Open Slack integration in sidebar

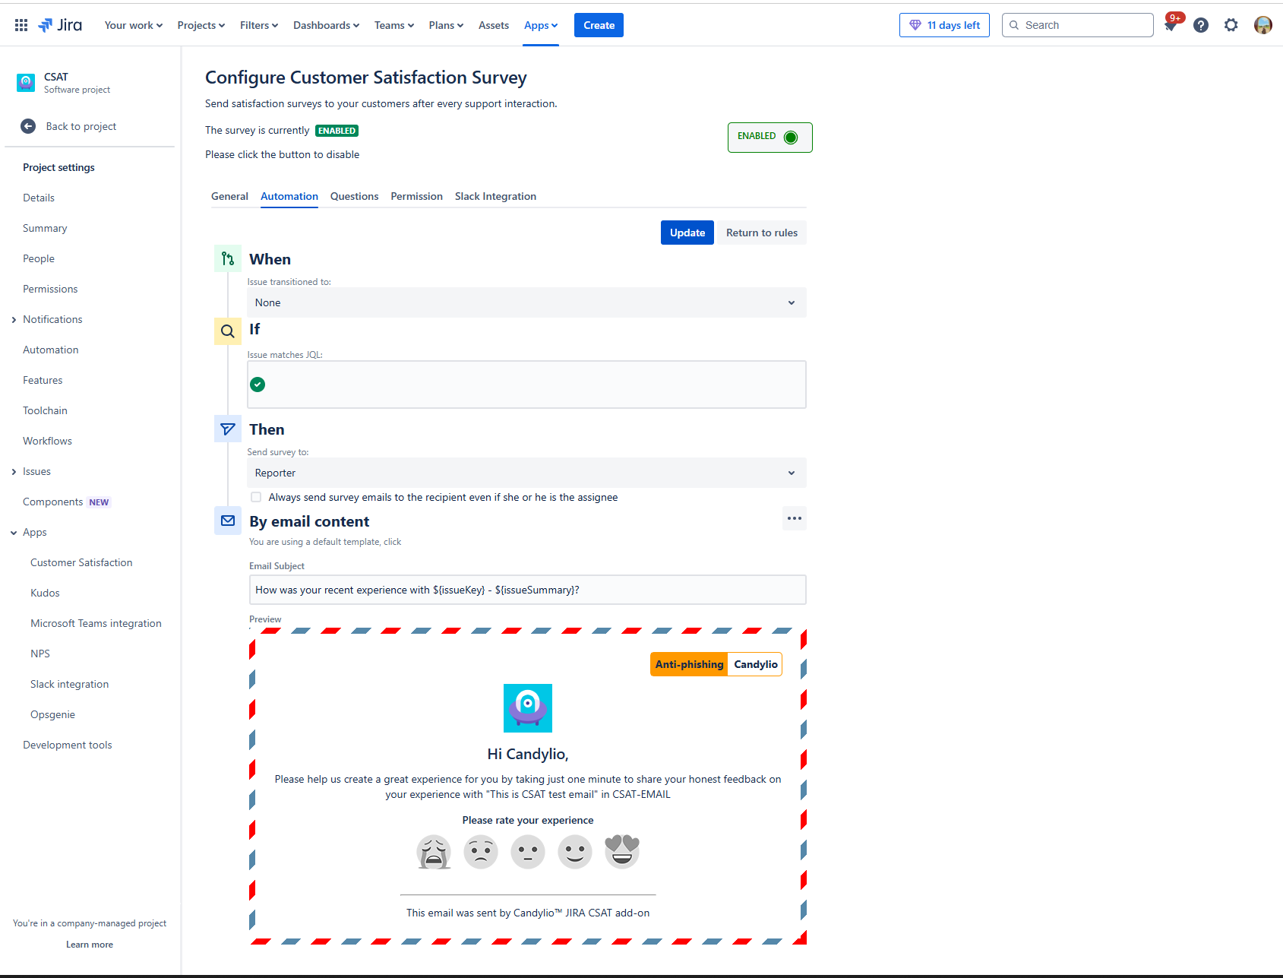pyautogui.click(x=69, y=684)
